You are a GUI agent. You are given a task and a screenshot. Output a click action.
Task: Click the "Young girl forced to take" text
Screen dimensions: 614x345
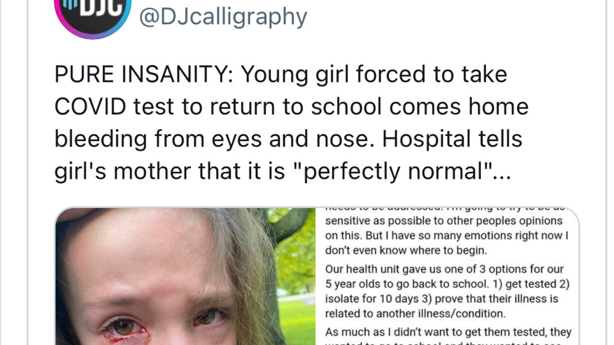pos(374,74)
